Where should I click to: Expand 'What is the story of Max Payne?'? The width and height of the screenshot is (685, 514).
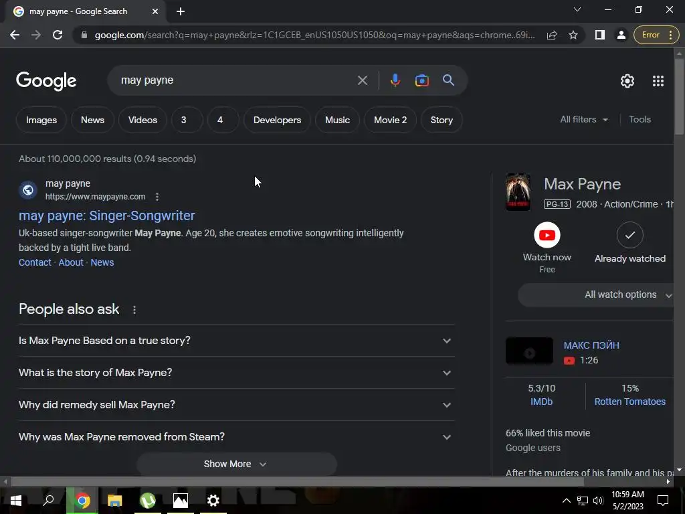(236, 372)
